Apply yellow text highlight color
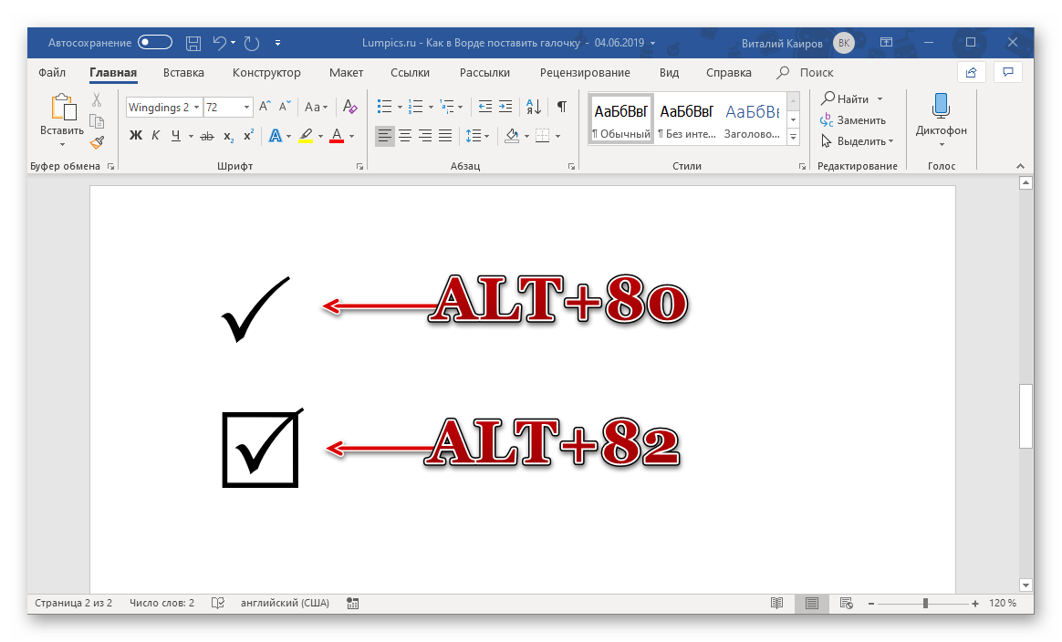1062x642 pixels. tap(307, 136)
